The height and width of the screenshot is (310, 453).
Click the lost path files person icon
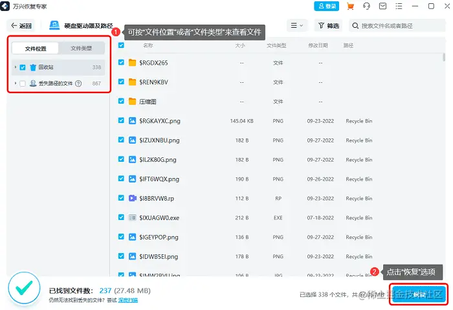pos(33,83)
